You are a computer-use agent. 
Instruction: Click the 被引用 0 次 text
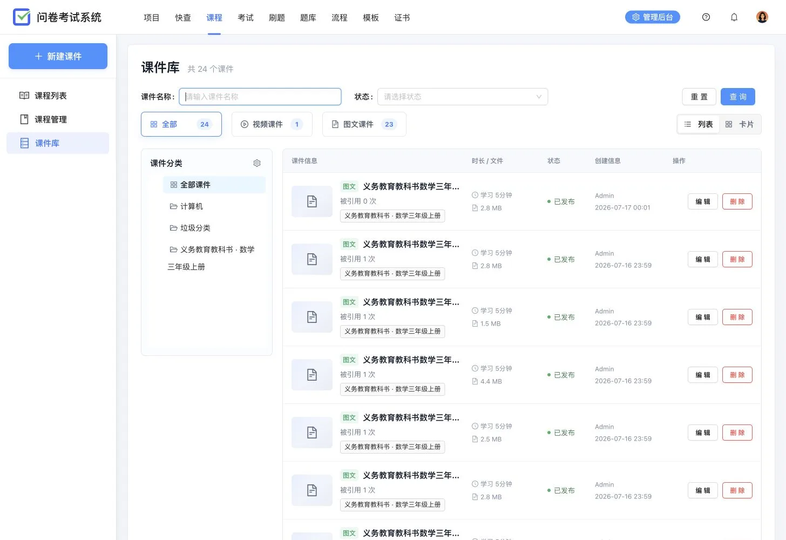coord(358,201)
